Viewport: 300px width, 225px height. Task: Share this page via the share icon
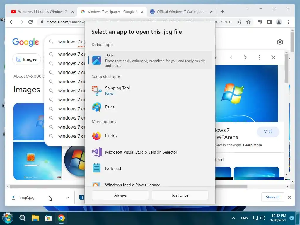[239, 22]
